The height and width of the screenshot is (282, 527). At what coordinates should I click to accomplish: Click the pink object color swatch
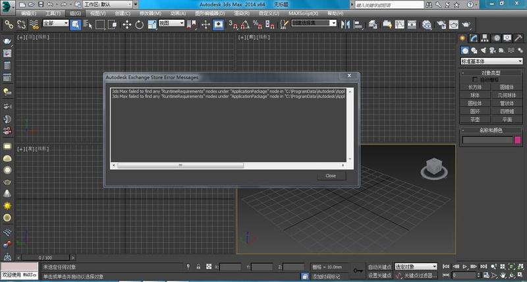point(518,140)
